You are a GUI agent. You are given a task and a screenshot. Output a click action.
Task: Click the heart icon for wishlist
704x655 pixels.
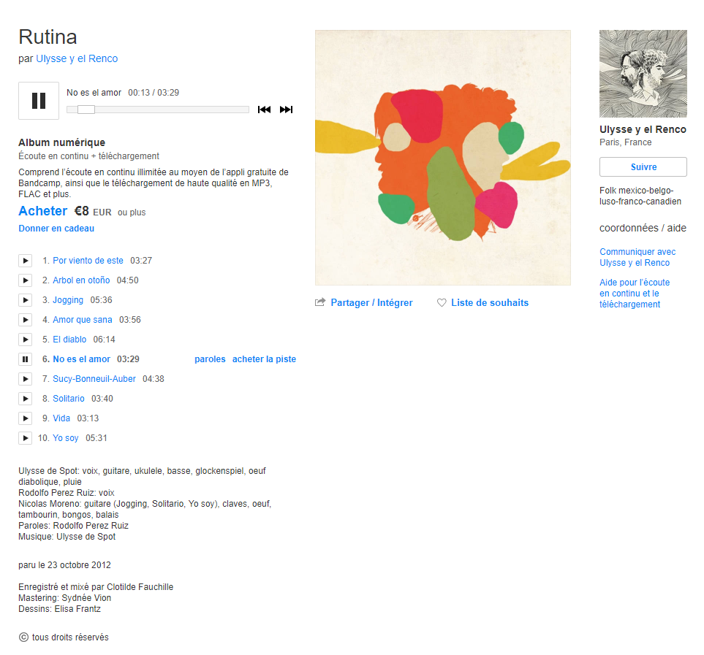pos(442,302)
